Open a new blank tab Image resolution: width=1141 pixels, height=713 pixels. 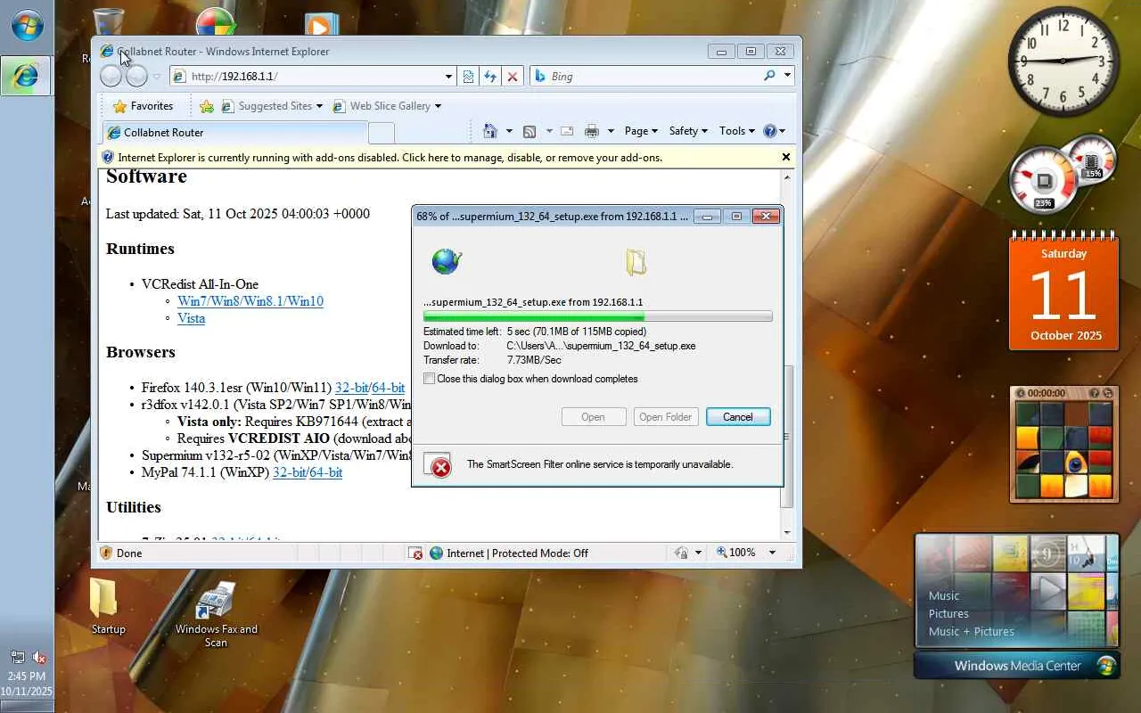point(382,133)
